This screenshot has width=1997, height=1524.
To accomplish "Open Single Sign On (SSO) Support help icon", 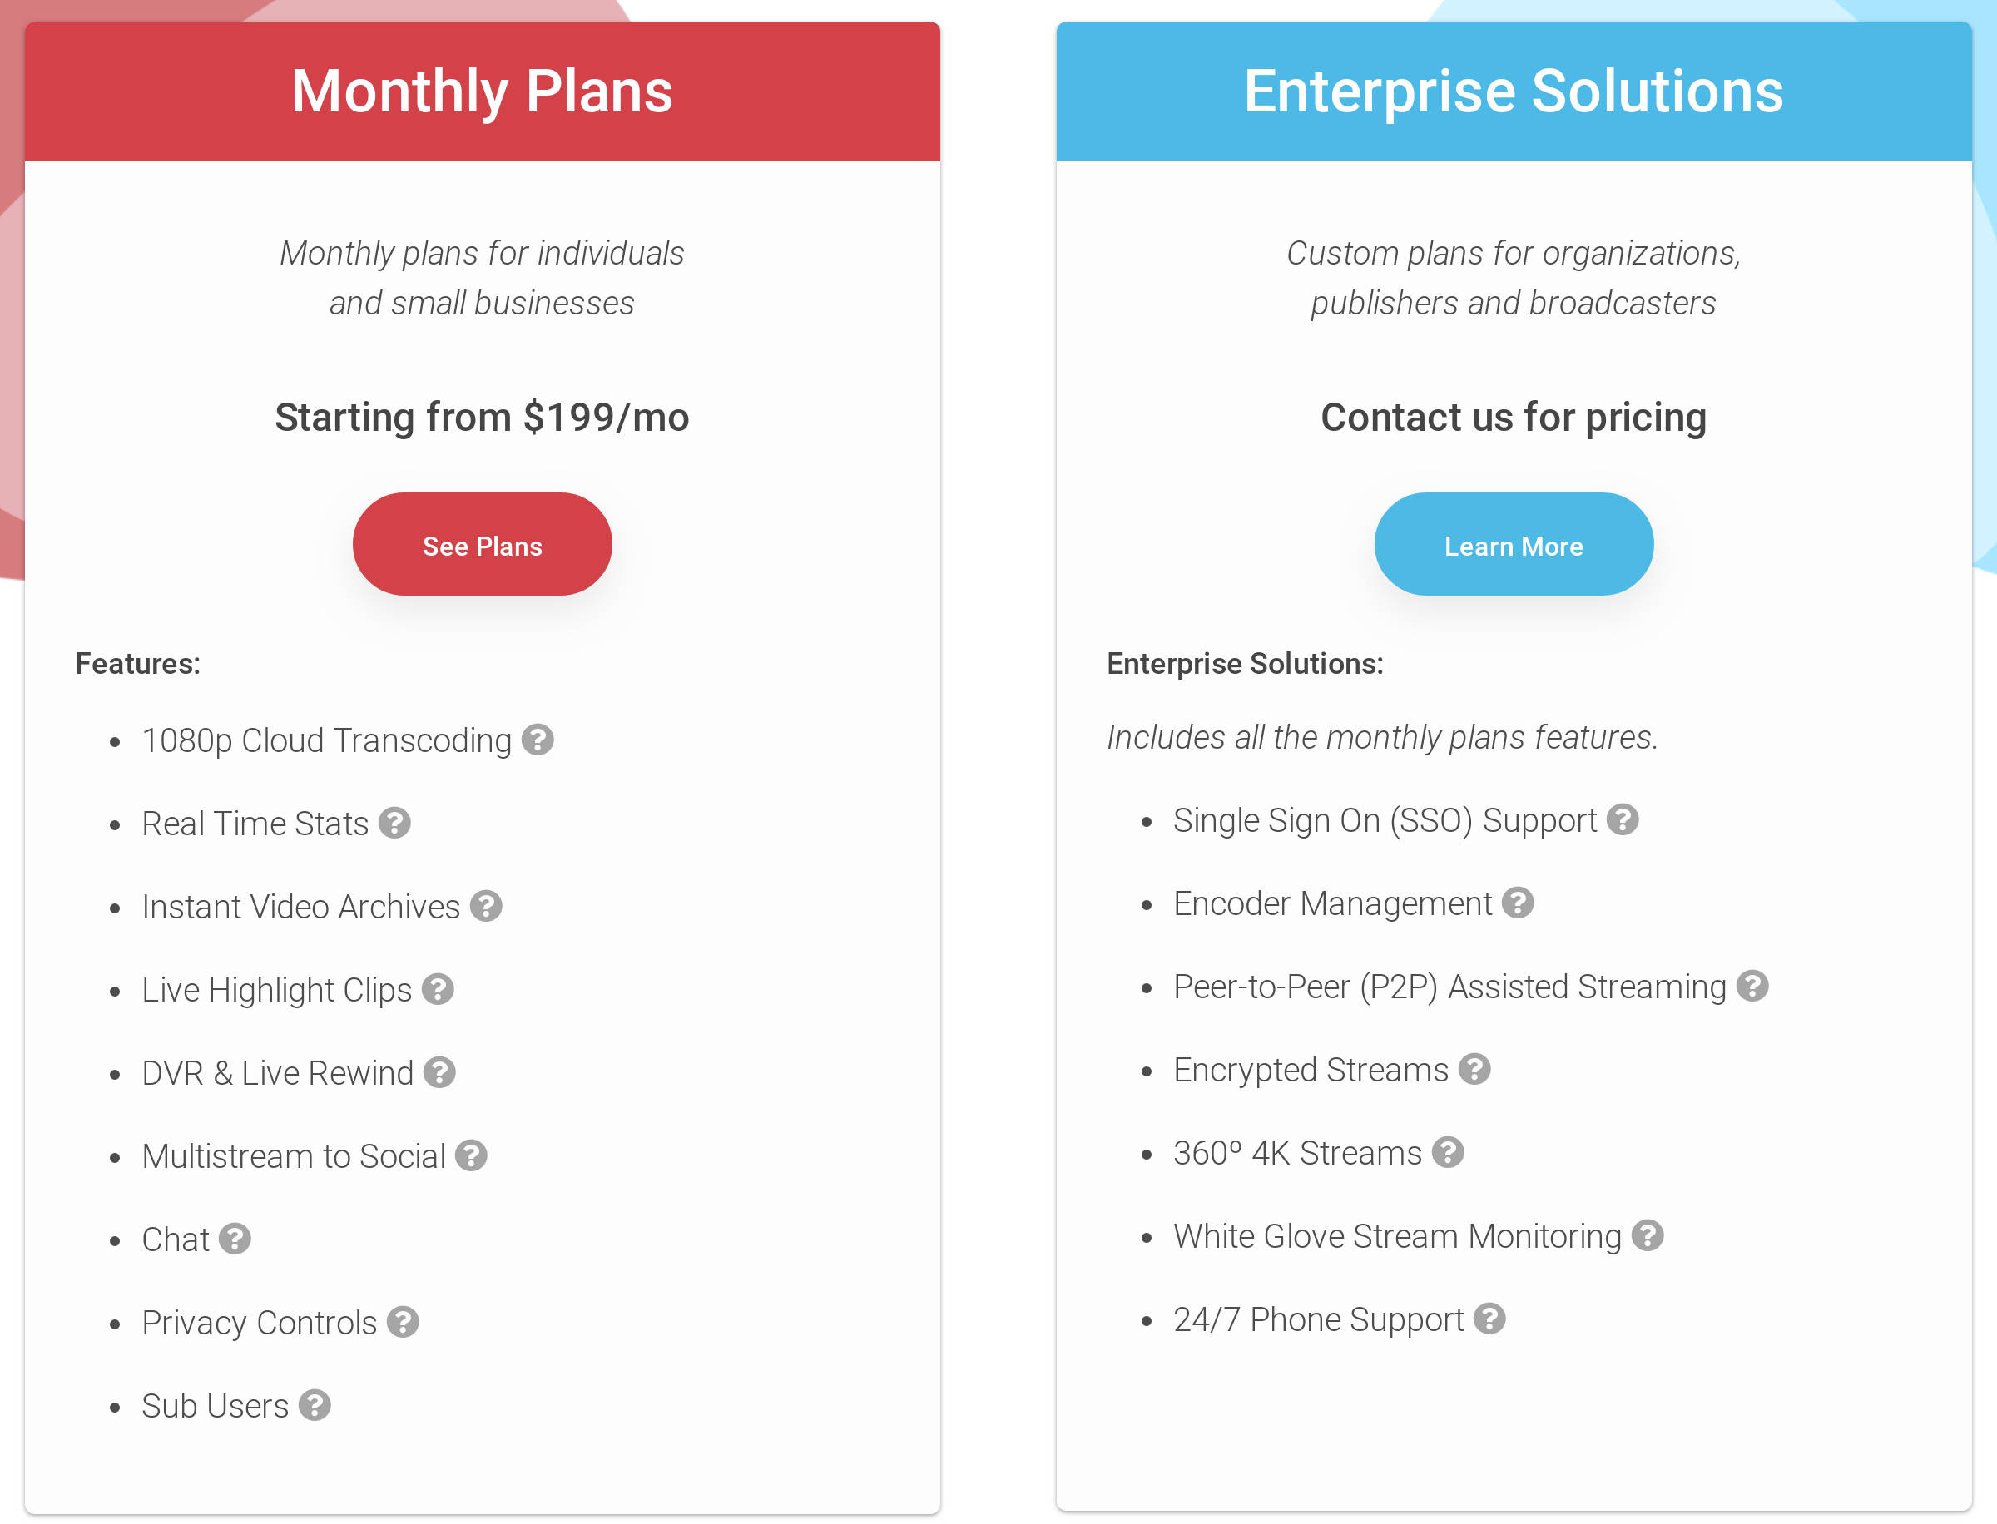I will coord(1623,820).
